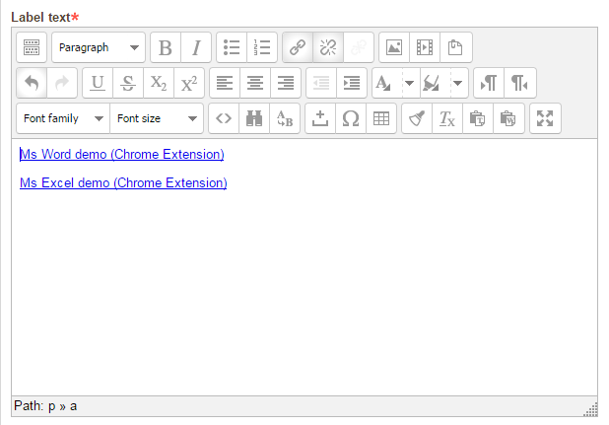The width and height of the screenshot is (609, 425).
Task: Toggle fullscreen editor mode
Action: tap(545, 118)
